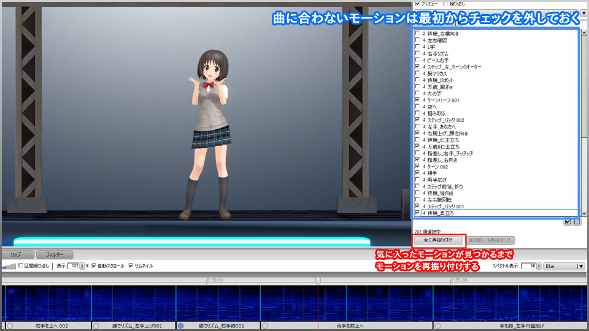Uncheck the ターンハーフ 001 motion

tap(418, 100)
